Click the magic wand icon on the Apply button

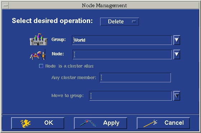[x=88, y=123]
